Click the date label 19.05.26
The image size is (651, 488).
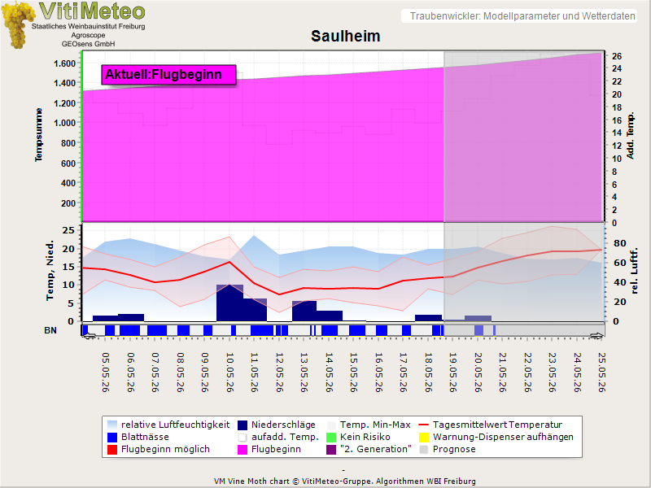pos(452,373)
